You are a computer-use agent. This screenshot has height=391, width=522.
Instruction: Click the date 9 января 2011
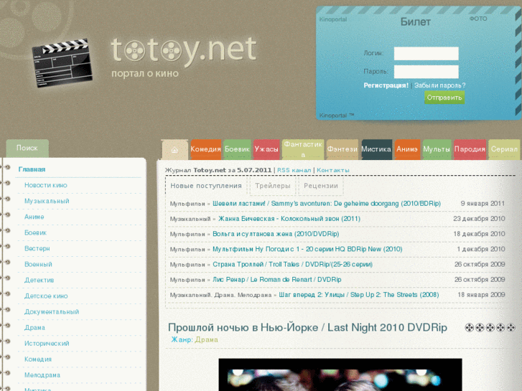(x=483, y=204)
